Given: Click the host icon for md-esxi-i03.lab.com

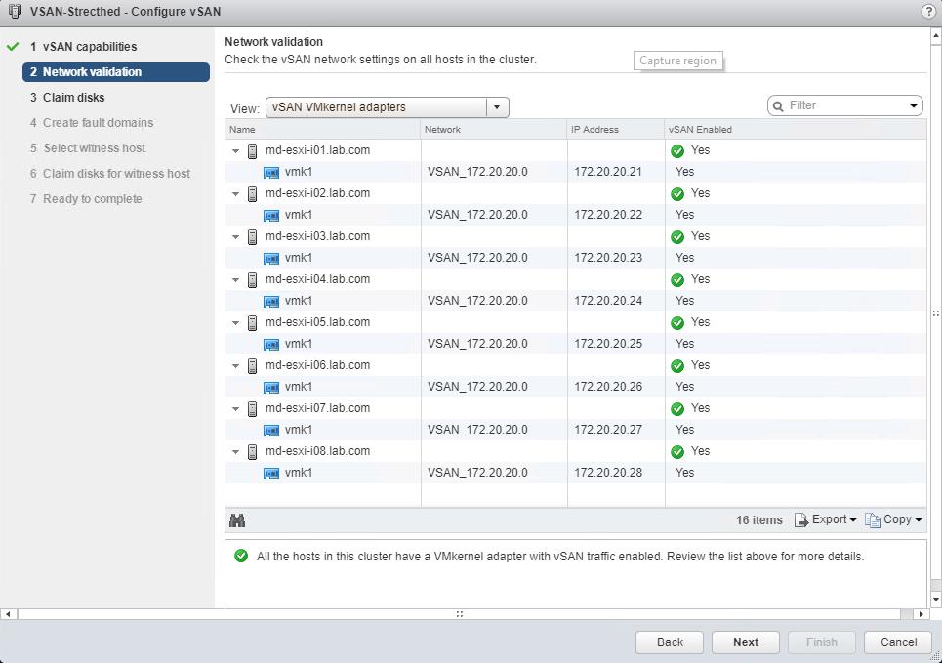Looking at the screenshot, I should pyautogui.click(x=252, y=237).
